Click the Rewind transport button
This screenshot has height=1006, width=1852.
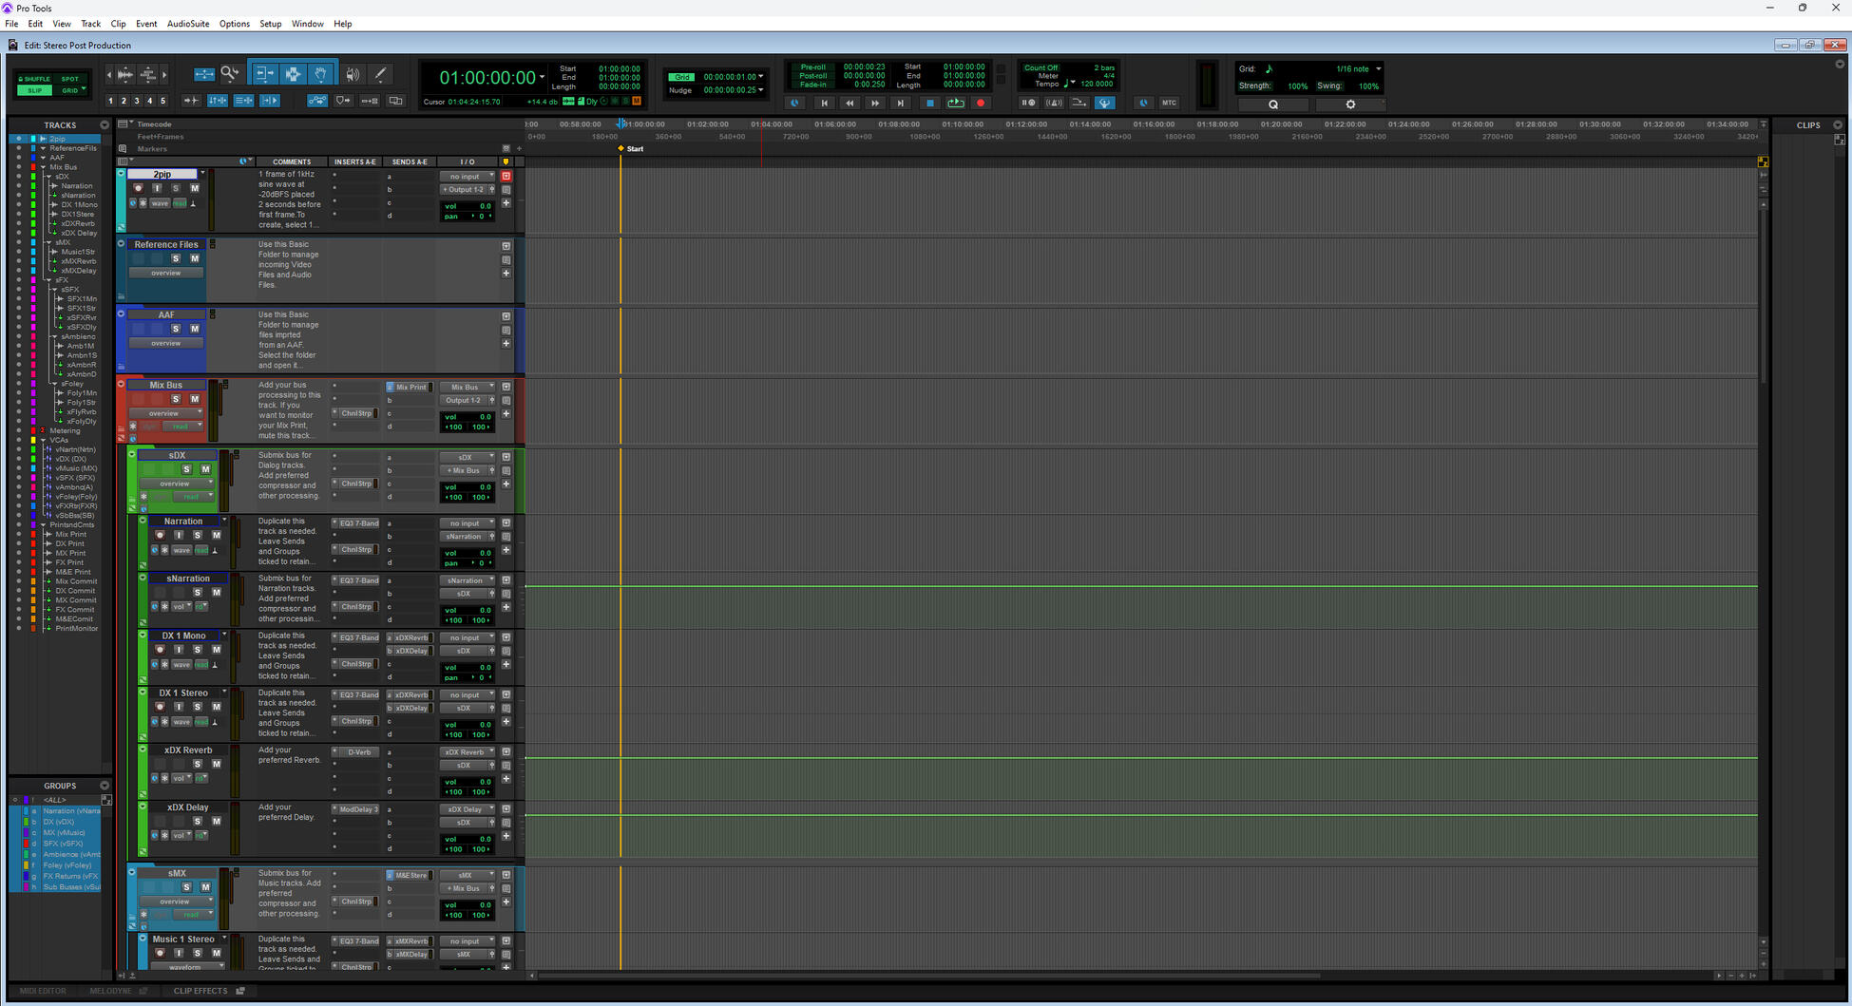point(850,103)
